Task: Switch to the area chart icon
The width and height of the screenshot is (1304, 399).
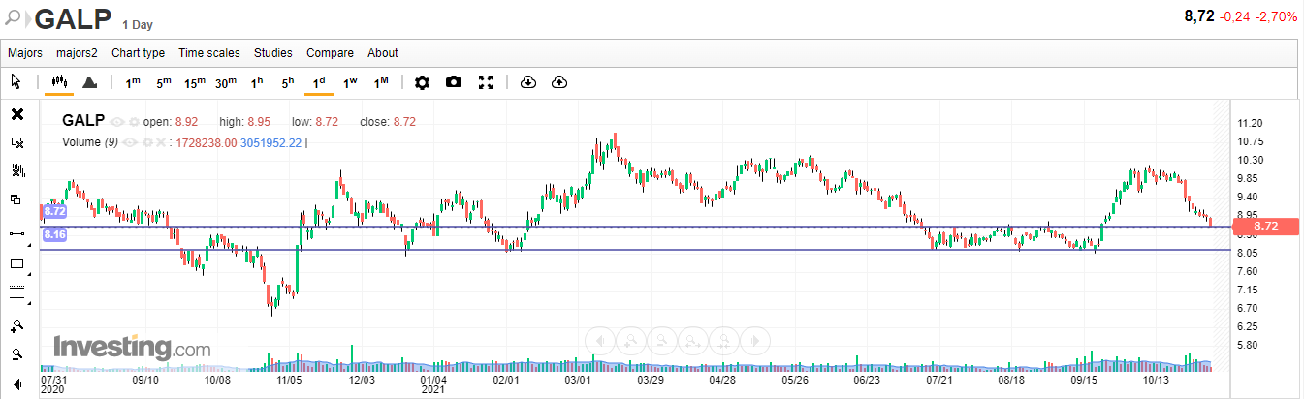Action: tap(89, 83)
